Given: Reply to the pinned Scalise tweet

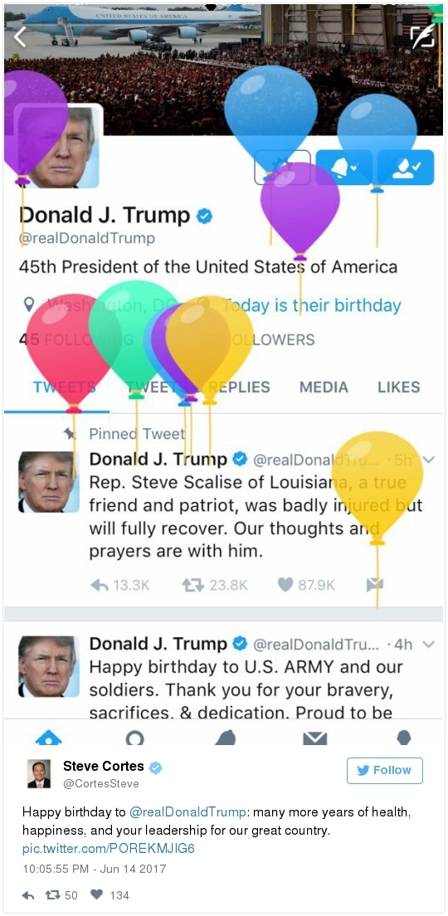Looking at the screenshot, I should [x=100, y=585].
